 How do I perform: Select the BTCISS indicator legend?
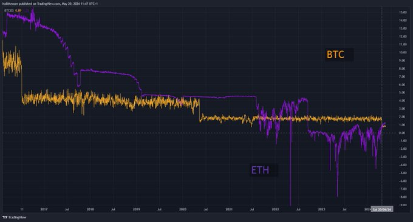point(16,10)
